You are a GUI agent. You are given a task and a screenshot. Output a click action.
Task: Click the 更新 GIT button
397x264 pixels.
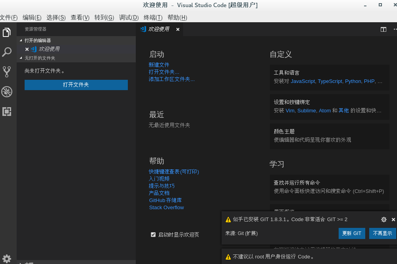[x=352, y=233]
